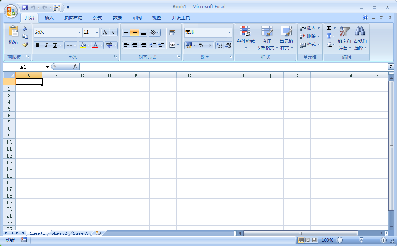This screenshot has width=397, height=246.
Task: Toggle align text right
Action: [x=143, y=45]
